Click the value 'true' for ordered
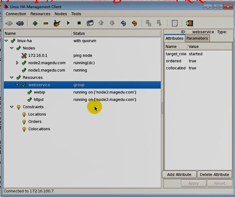The image size is (235, 197). (x=193, y=61)
